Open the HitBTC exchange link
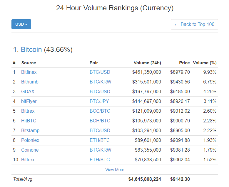 coord(29,121)
